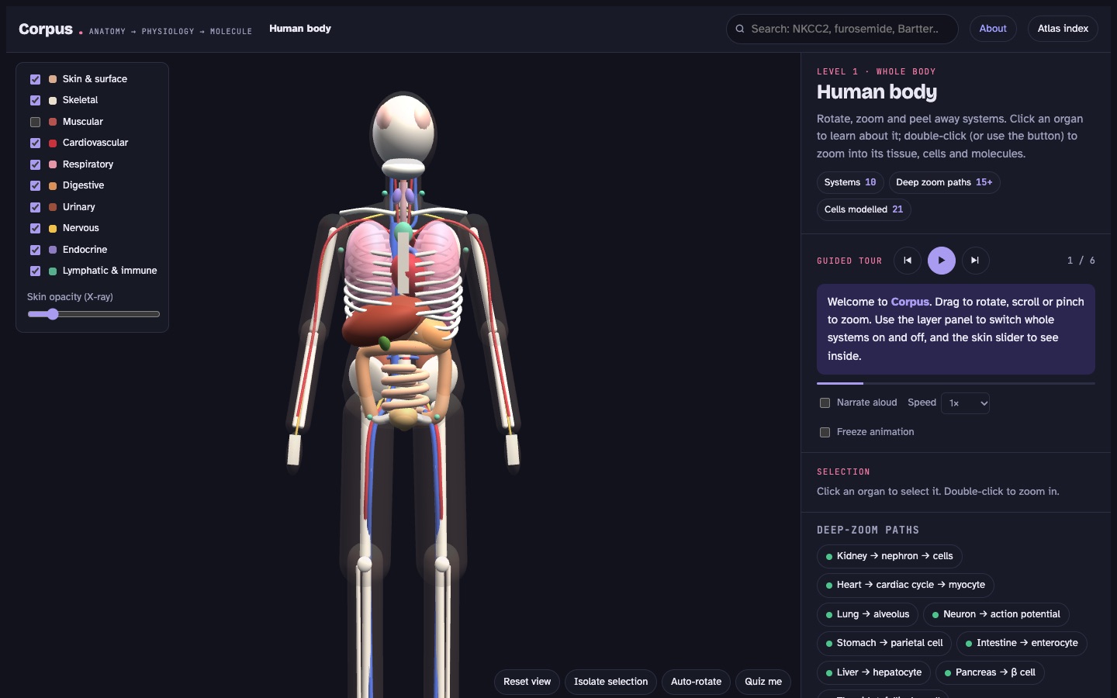Click the Human body breadcrumb title
The width and height of the screenshot is (1117, 698).
coord(300,29)
